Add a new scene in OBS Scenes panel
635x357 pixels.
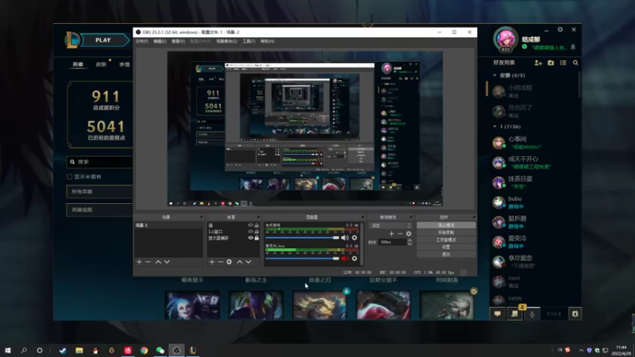coord(140,262)
